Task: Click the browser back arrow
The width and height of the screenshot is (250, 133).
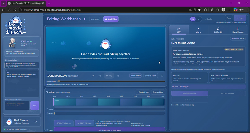Action: [3, 10]
